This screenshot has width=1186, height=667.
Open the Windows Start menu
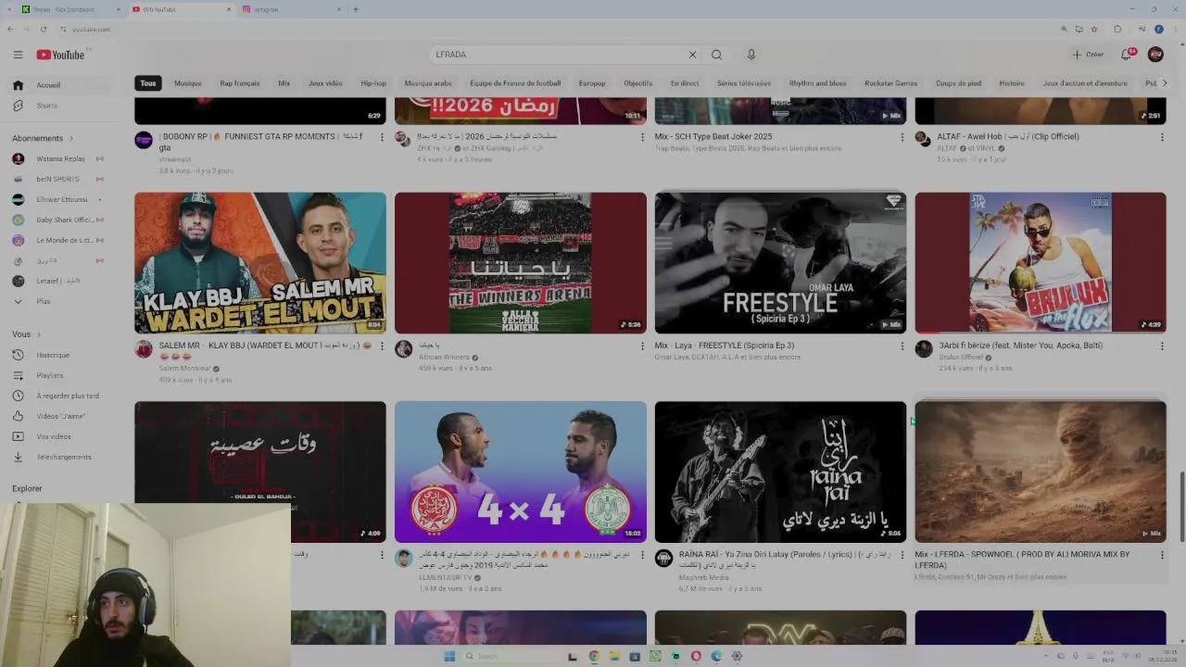(x=449, y=656)
